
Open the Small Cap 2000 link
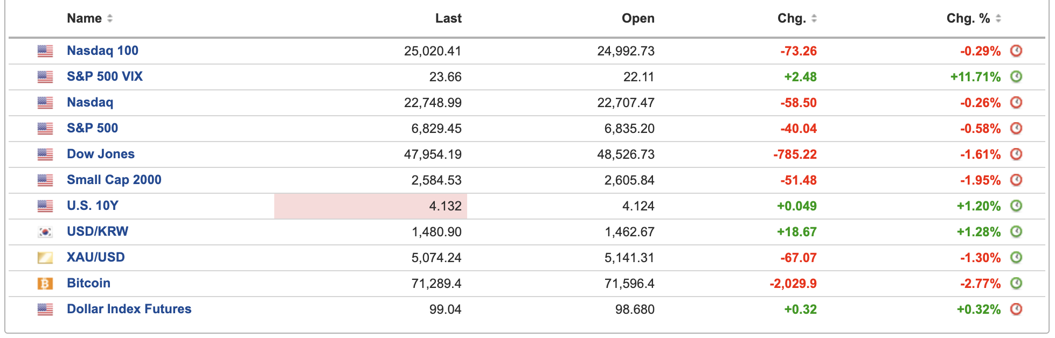point(114,180)
